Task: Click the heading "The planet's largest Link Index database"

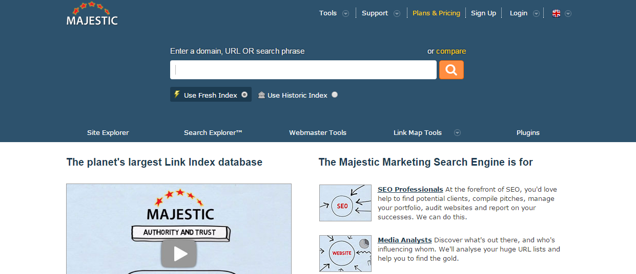Action: pyautogui.click(x=165, y=162)
